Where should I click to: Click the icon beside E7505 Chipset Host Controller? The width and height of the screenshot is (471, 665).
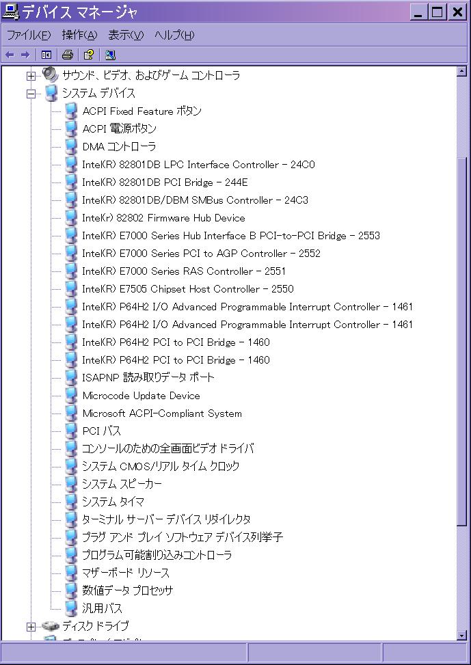click(70, 289)
